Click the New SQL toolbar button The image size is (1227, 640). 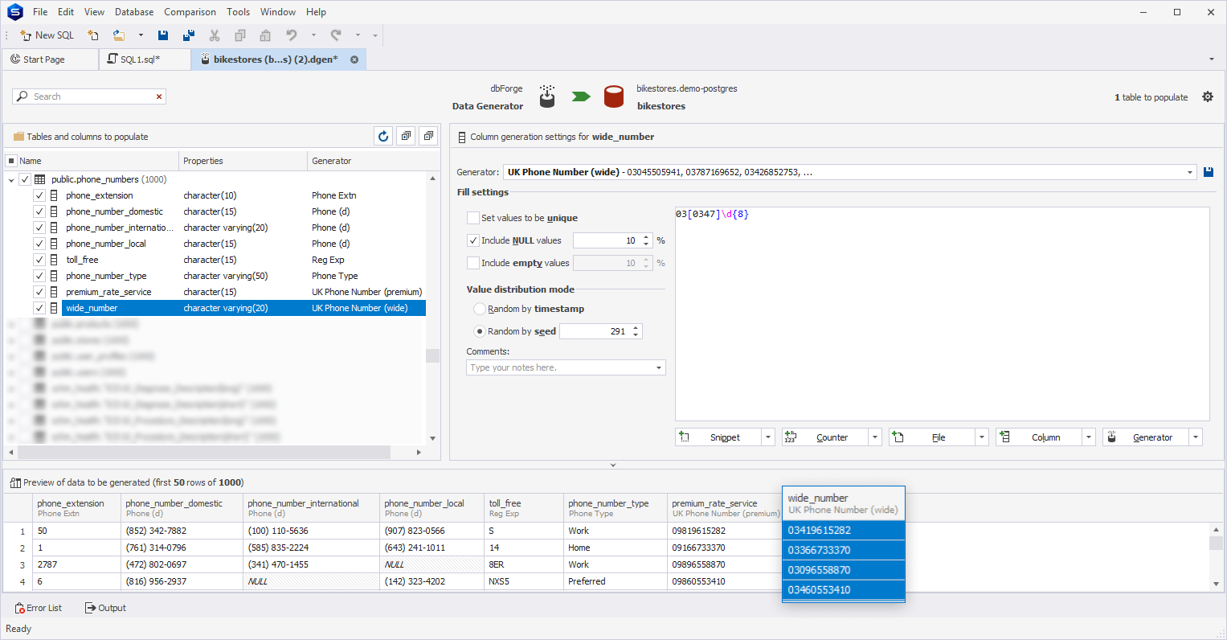(47, 35)
